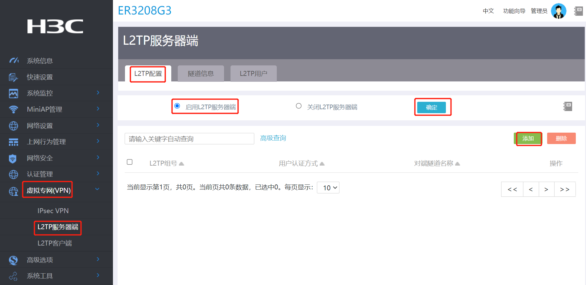Expand 系统监控 menu chevron

[98, 93]
